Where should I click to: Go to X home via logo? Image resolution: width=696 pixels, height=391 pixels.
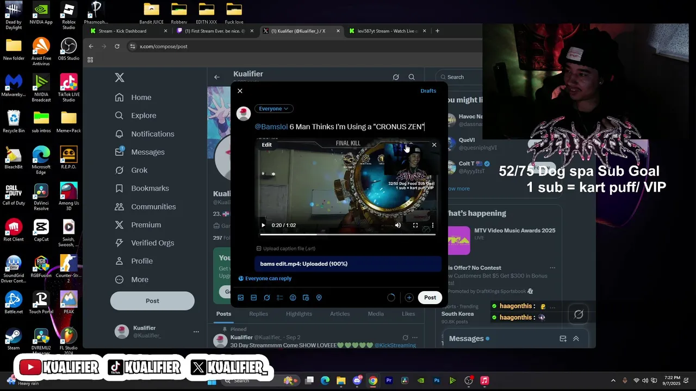pyautogui.click(x=120, y=78)
